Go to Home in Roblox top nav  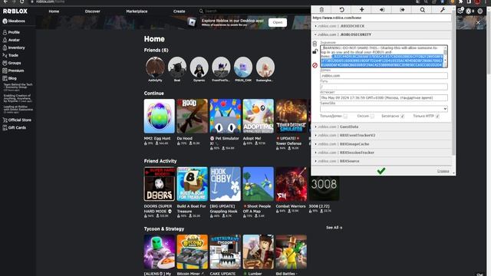(54, 11)
